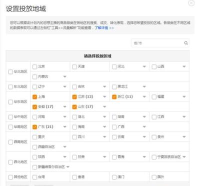Check the 东北地区 region checkbox
This screenshot has width=200, height=186.
10,86
